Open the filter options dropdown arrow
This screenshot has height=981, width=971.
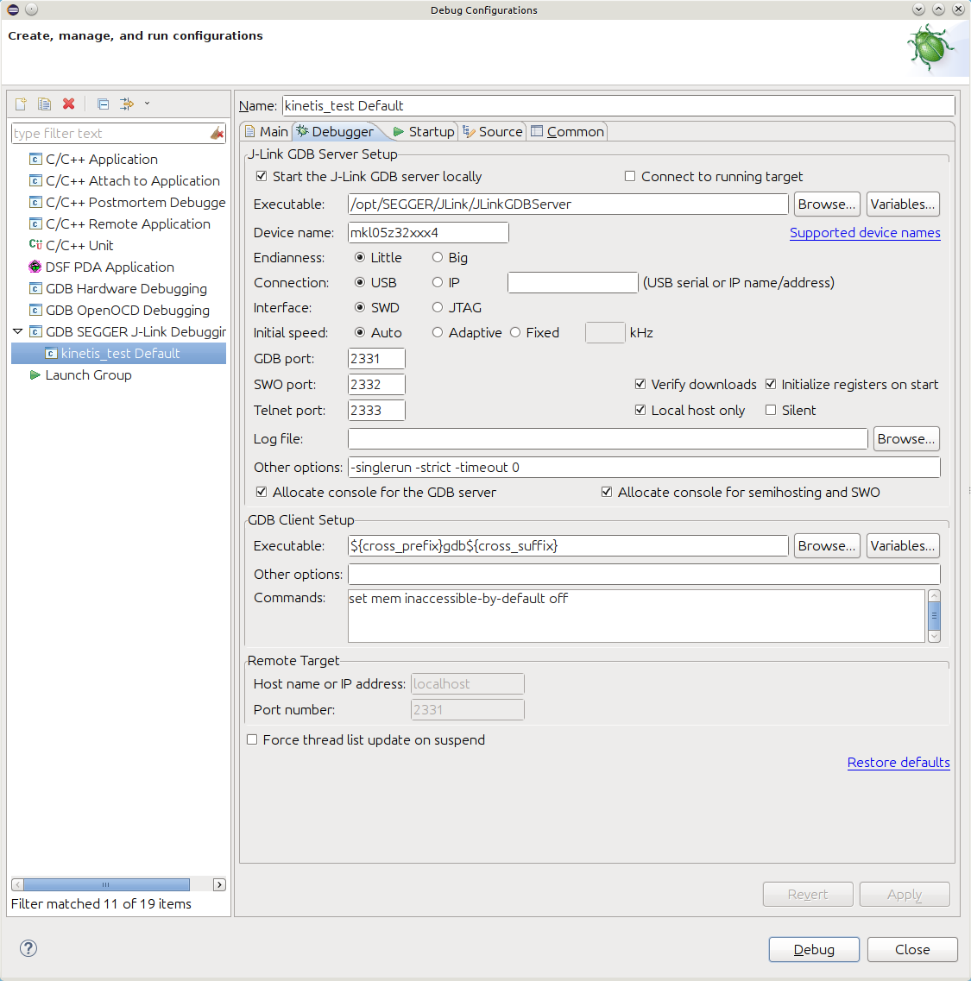(x=147, y=104)
